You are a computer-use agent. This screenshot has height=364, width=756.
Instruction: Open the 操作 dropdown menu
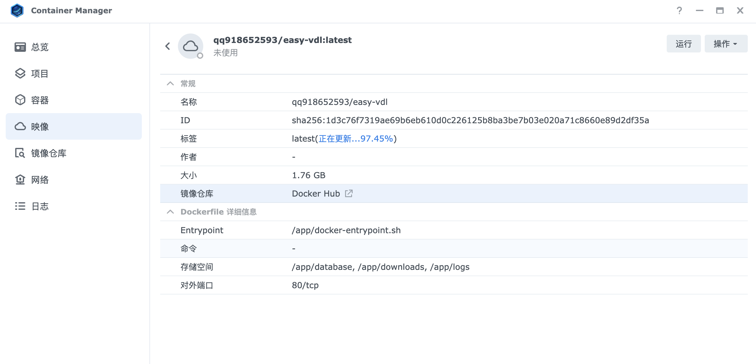click(726, 44)
